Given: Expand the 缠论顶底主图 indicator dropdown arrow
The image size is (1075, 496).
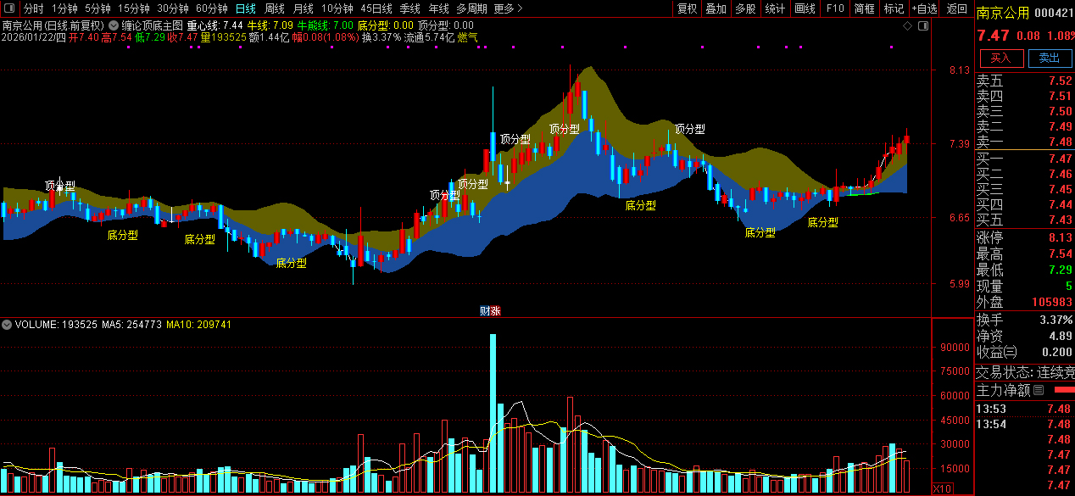Looking at the screenshot, I should [x=114, y=25].
